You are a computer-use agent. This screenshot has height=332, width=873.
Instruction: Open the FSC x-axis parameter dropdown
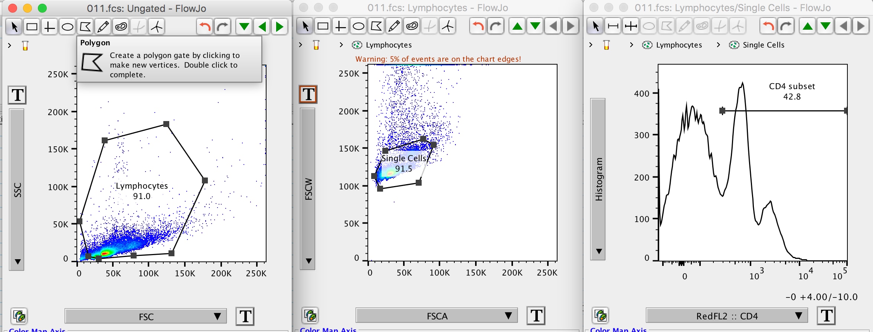click(145, 316)
